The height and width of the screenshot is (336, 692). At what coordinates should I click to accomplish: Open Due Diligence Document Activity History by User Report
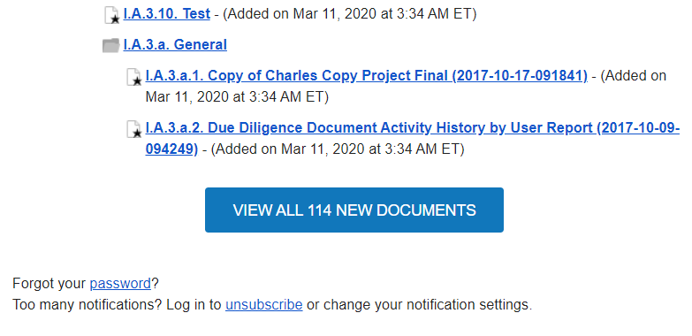pos(412,128)
